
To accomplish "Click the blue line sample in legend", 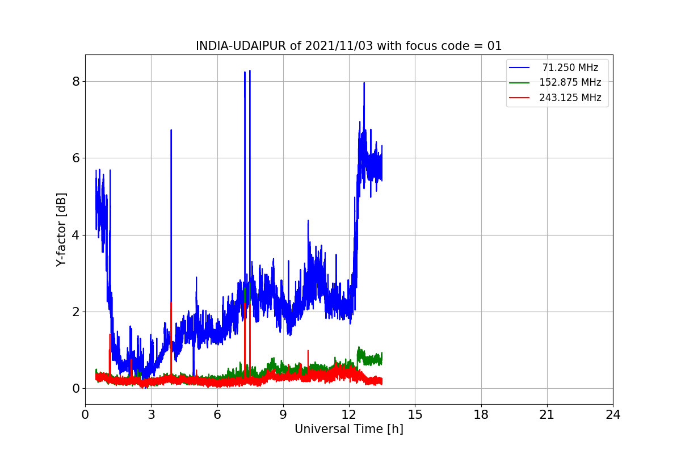I will click(519, 68).
